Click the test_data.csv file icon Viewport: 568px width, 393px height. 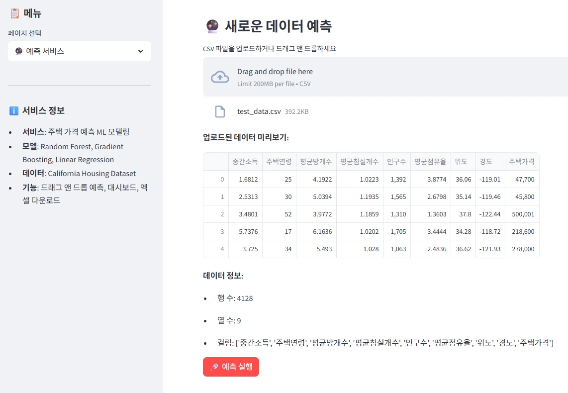point(220,111)
